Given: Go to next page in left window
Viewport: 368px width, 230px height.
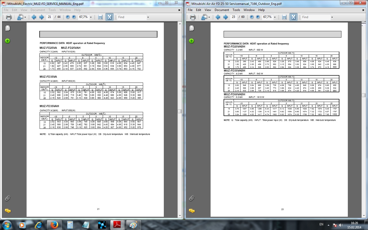Looking at the screenshot, I should pyautogui.click(x=41, y=17).
